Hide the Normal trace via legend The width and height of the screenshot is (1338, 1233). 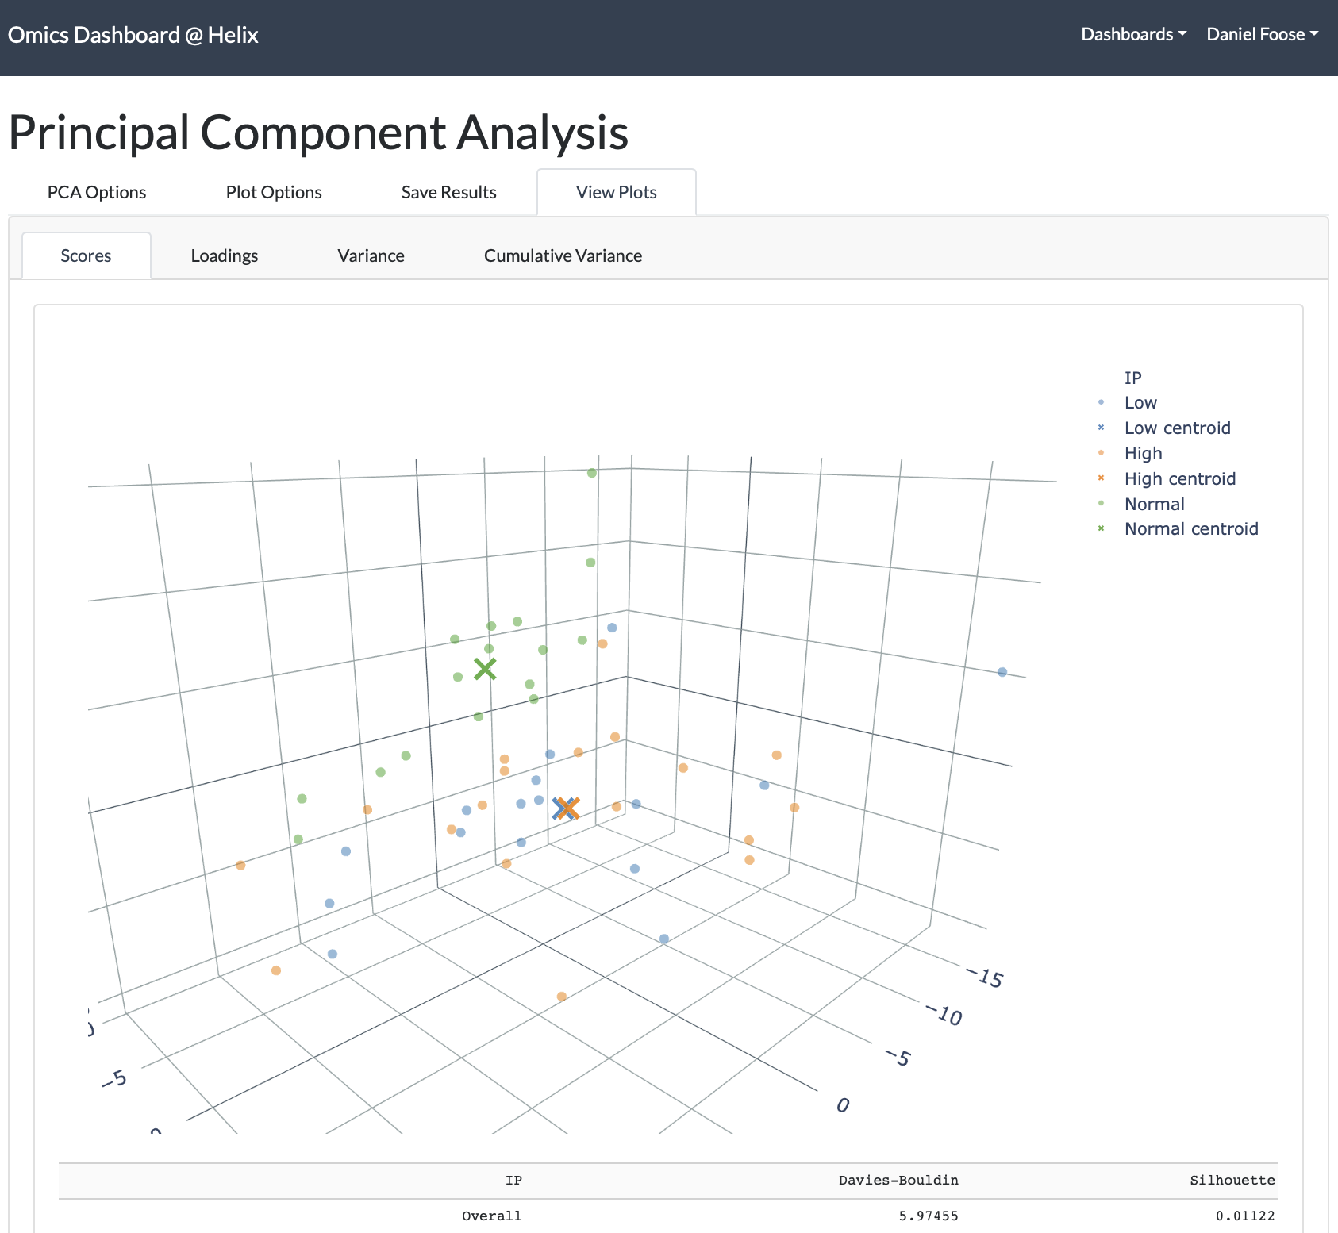click(1154, 504)
